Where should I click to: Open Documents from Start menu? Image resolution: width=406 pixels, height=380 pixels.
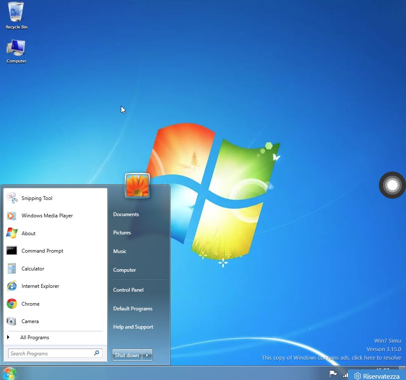pyautogui.click(x=126, y=214)
